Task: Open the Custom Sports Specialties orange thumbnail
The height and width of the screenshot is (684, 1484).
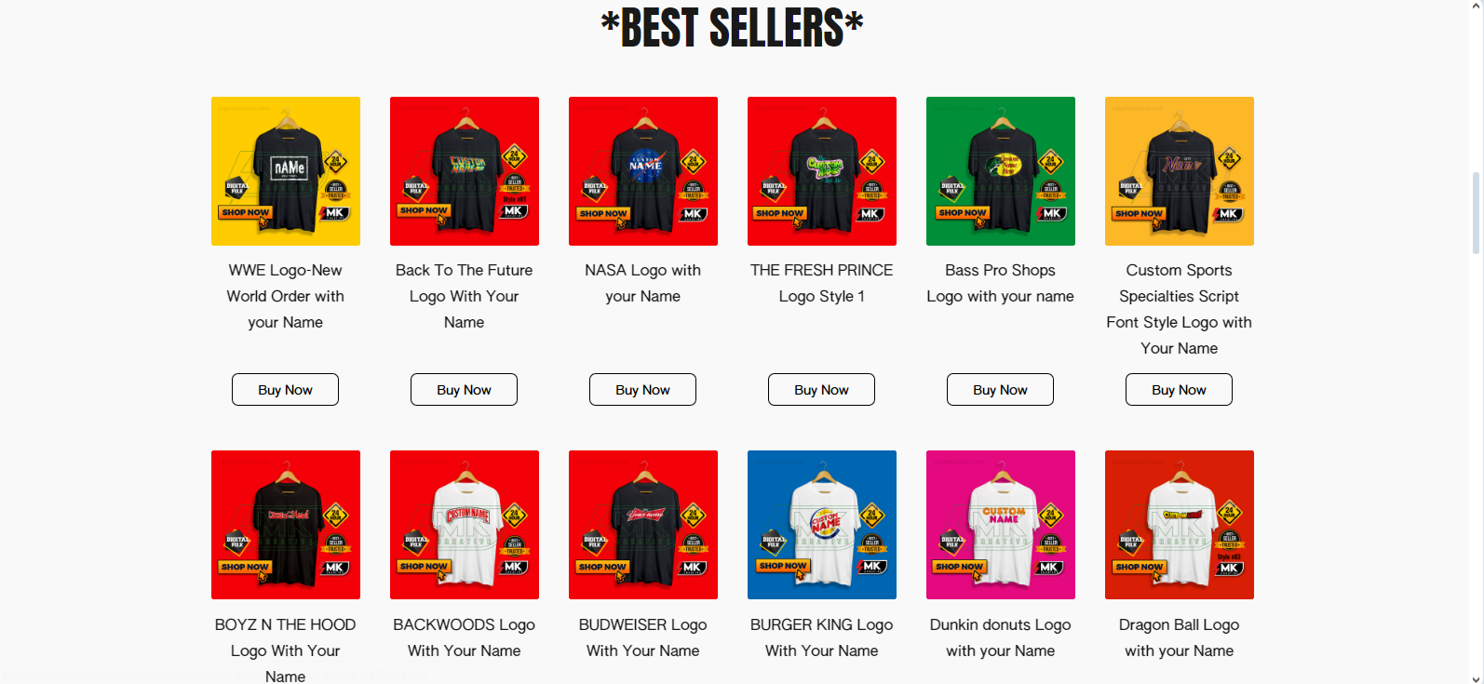Action: [x=1180, y=171]
